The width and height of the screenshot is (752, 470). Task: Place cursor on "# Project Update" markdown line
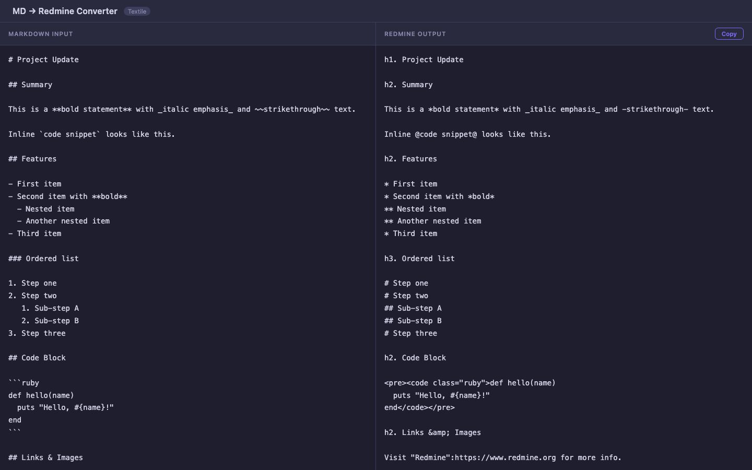click(44, 60)
